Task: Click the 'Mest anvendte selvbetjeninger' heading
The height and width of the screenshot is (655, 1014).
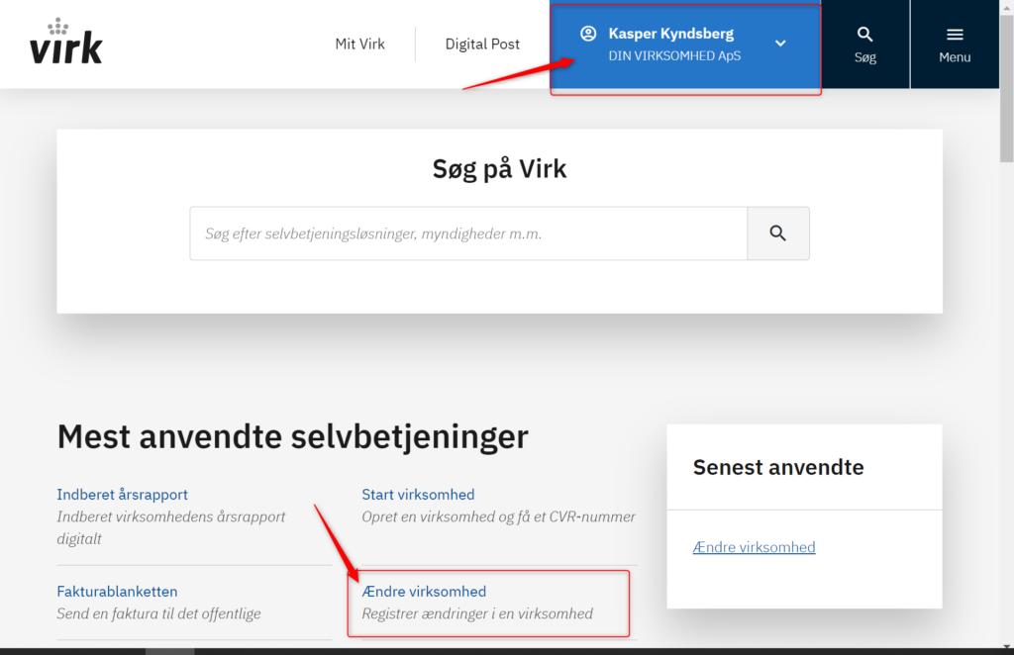Action: click(292, 436)
